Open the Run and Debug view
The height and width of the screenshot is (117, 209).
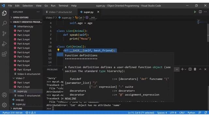[4, 44]
